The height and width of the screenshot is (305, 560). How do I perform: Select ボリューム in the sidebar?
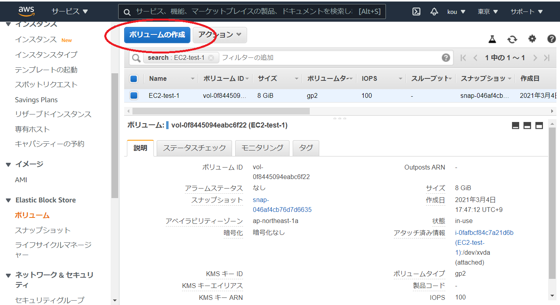coord(32,215)
